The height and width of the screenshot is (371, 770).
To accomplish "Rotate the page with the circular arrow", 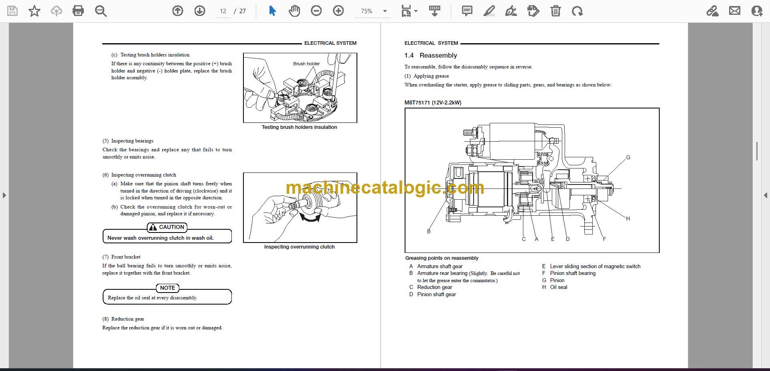I will coord(577,11).
